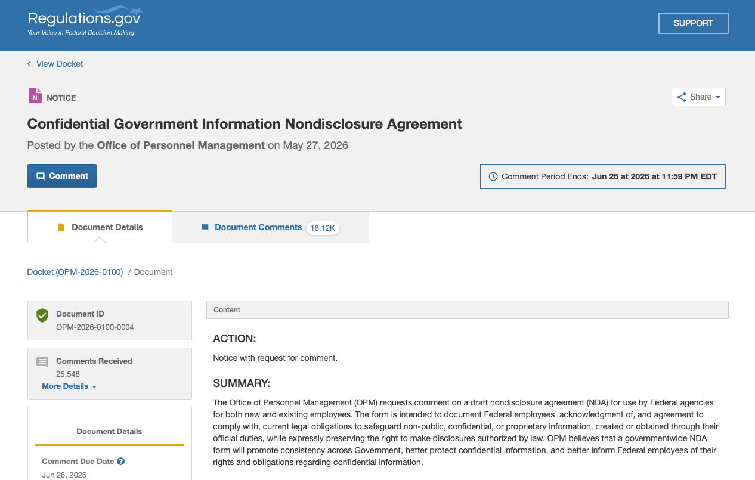Go back via View Docket link
Image resolution: width=755 pixels, height=480 pixels.
[60, 64]
